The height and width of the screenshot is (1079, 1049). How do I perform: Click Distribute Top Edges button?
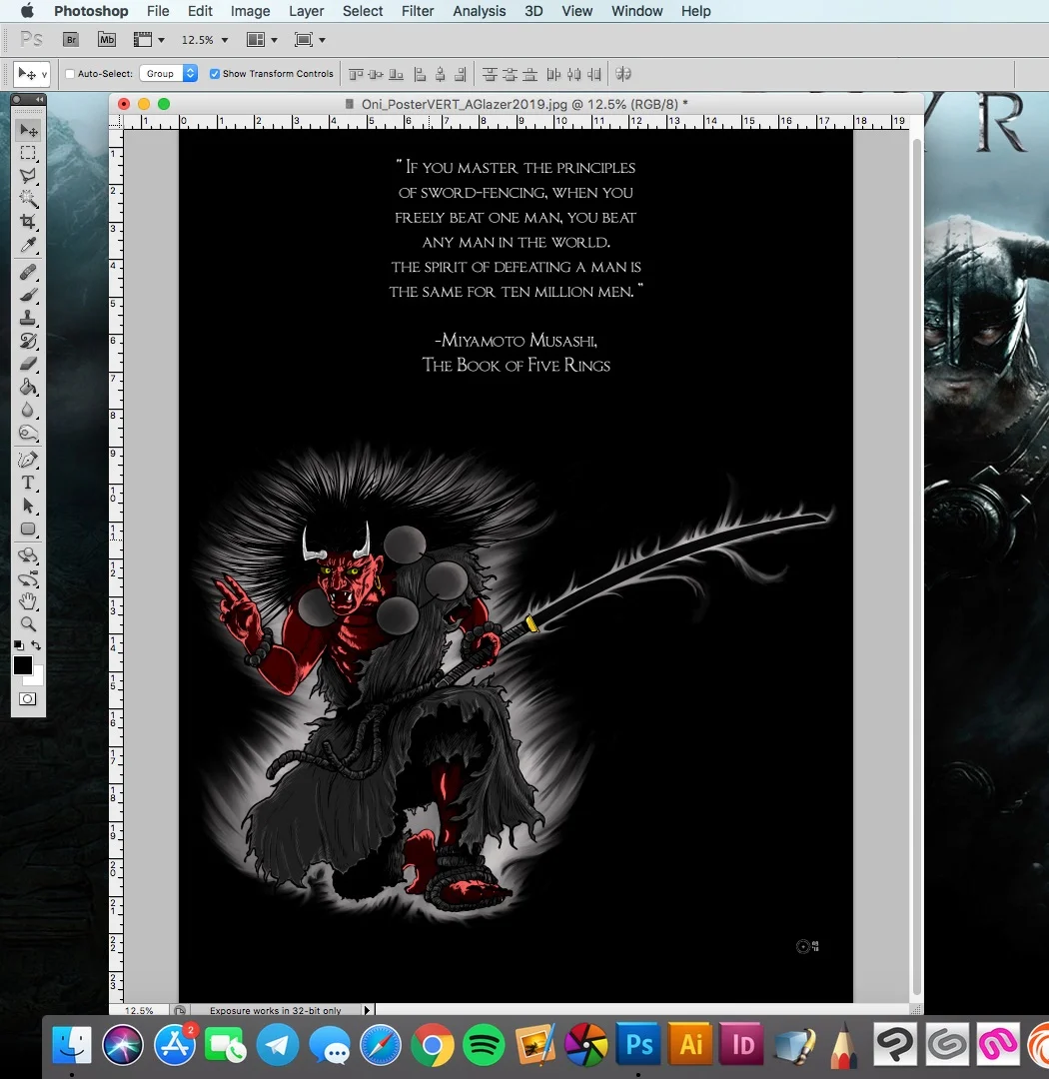(490, 74)
